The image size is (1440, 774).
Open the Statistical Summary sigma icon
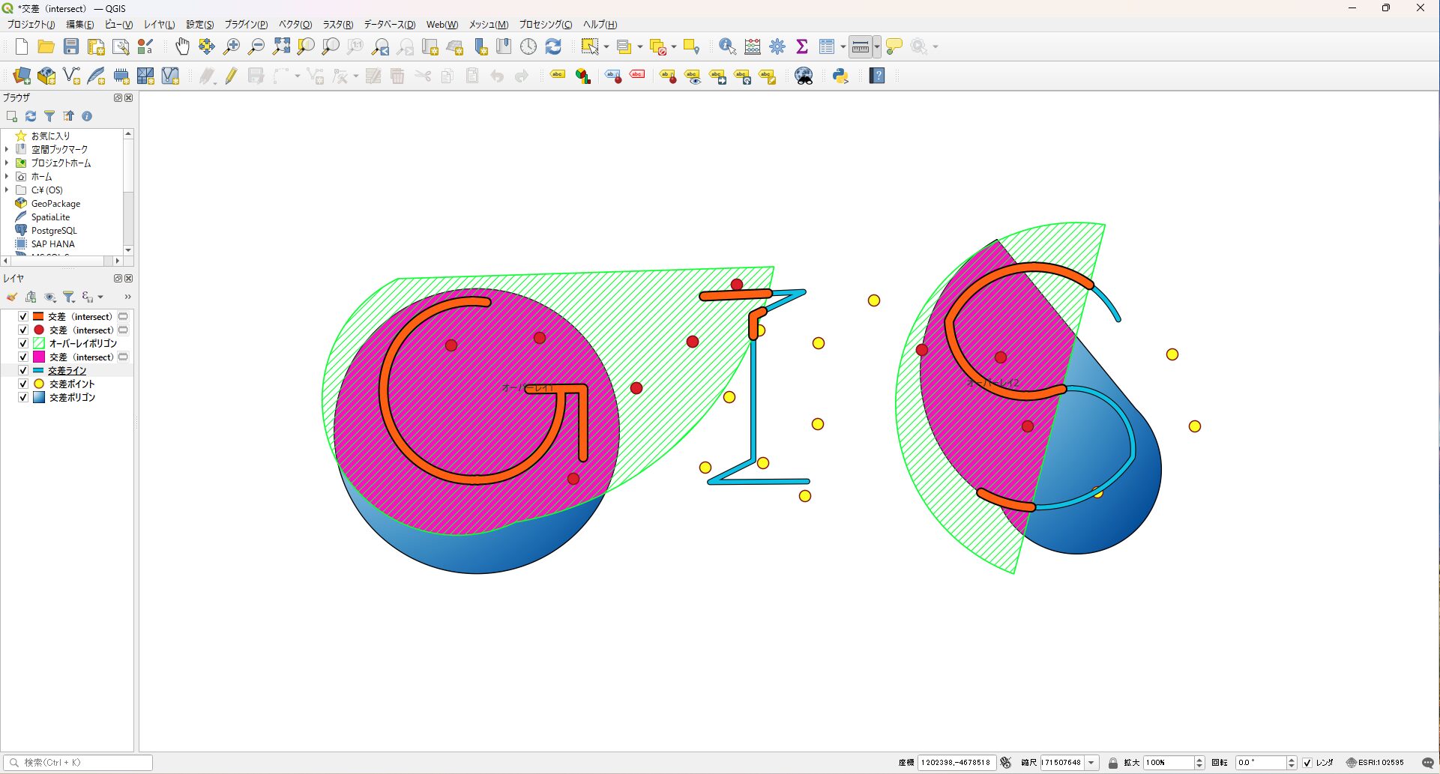coord(802,46)
